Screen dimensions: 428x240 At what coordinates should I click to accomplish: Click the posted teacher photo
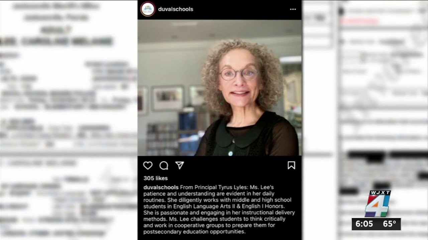click(x=220, y=88)
